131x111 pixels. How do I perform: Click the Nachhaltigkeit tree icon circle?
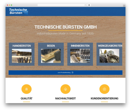point(65,89)
